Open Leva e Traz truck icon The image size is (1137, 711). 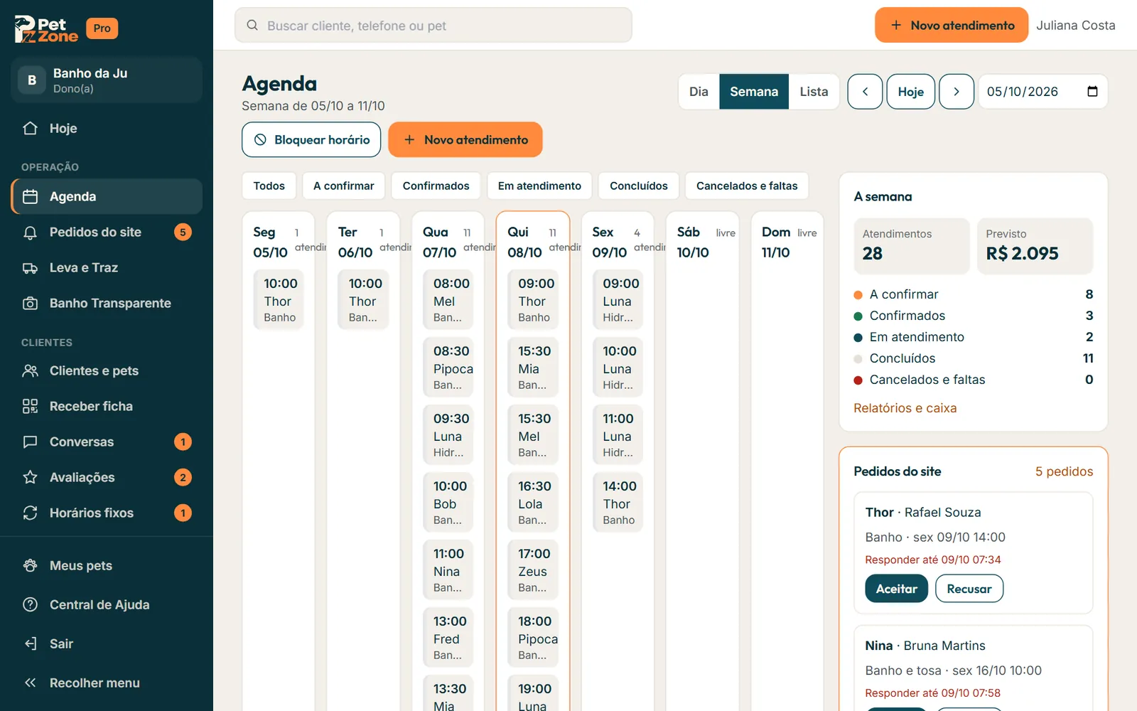30,267
